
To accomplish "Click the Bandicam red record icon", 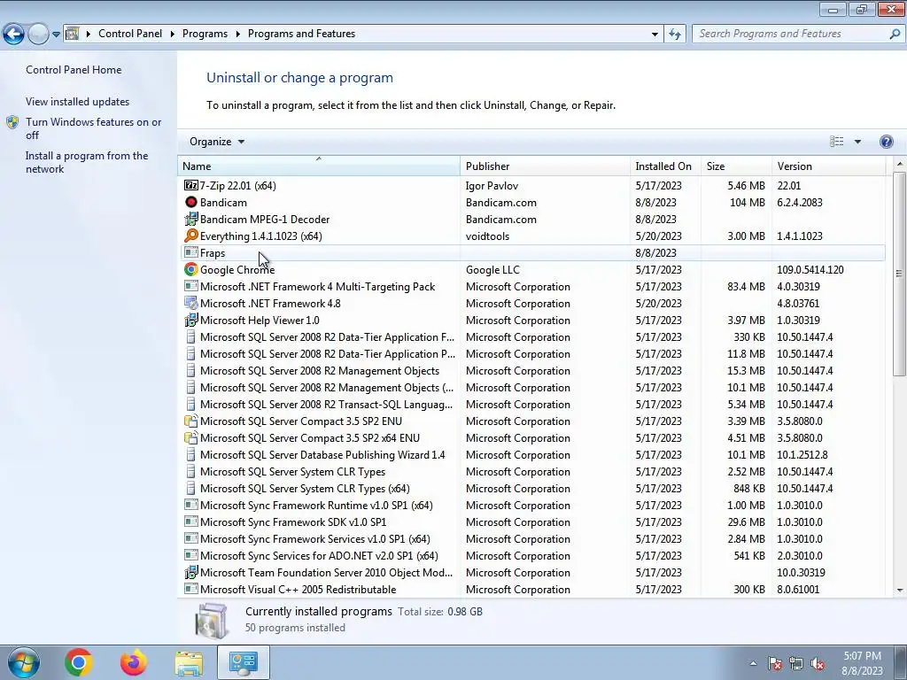I will 191,203.
